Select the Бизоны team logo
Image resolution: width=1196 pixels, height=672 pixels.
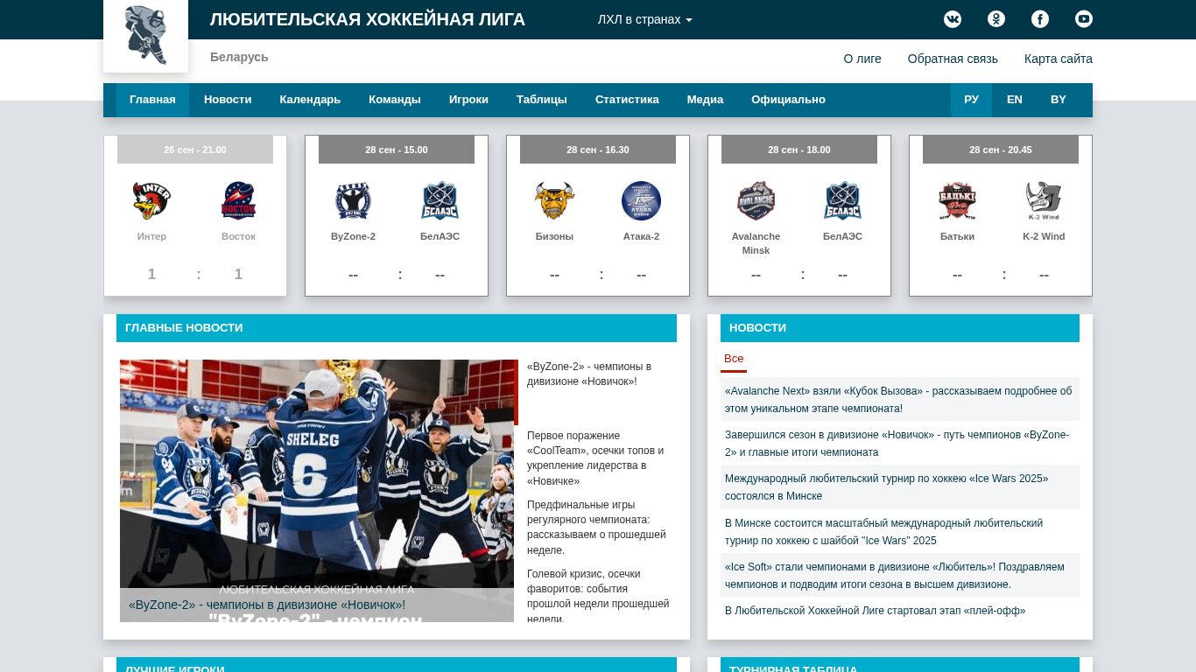[x=554, y=201]
